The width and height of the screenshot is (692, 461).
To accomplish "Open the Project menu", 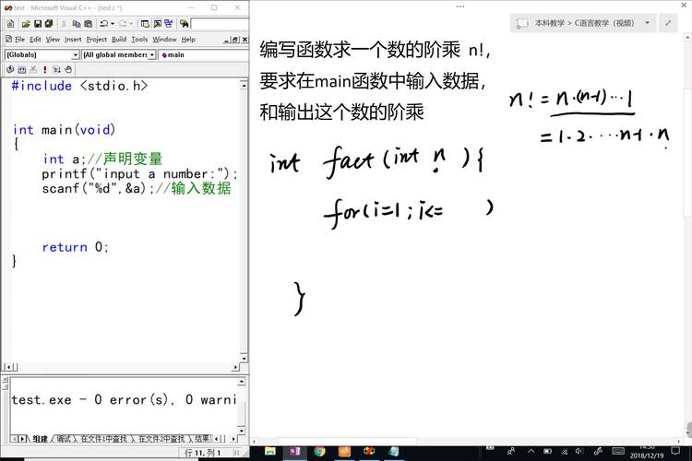I will point(97,40).
